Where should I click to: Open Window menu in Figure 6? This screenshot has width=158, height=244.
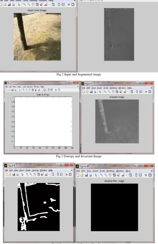122,88
